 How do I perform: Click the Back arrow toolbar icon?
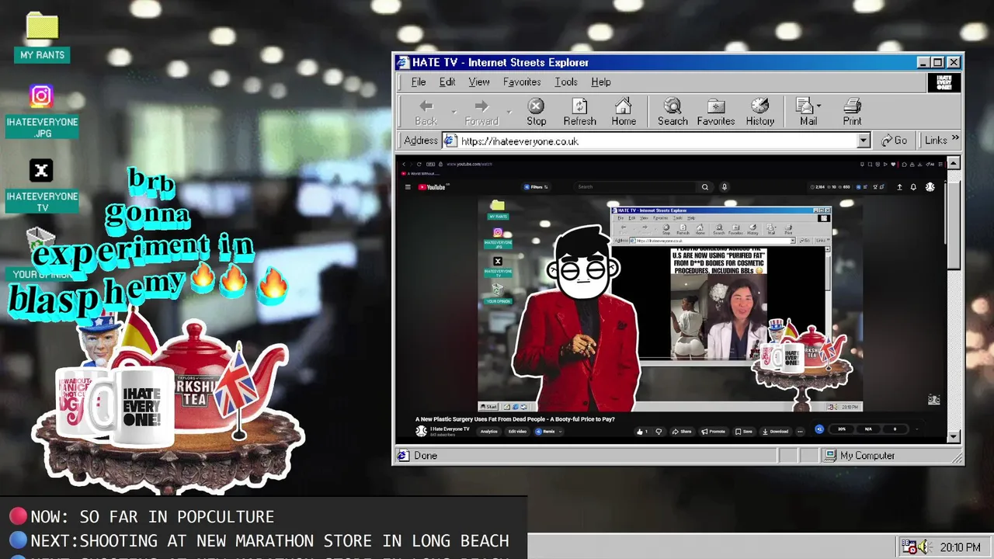(426, 106)
